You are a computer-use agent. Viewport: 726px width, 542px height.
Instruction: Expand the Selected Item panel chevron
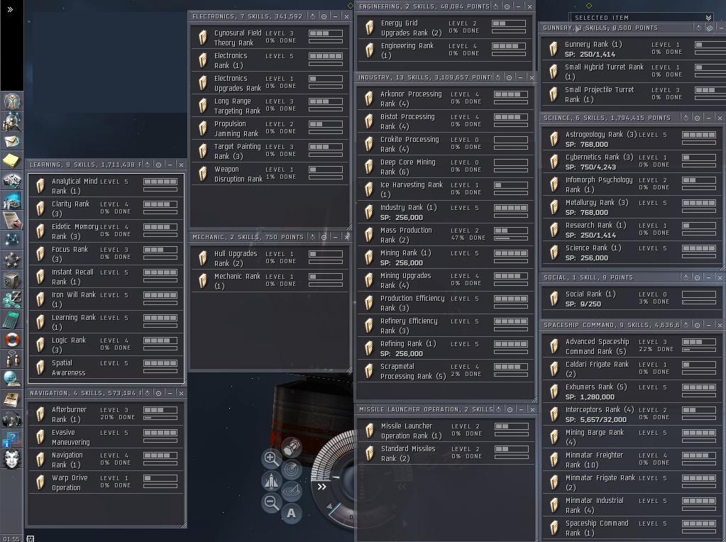tap(708, 18)
